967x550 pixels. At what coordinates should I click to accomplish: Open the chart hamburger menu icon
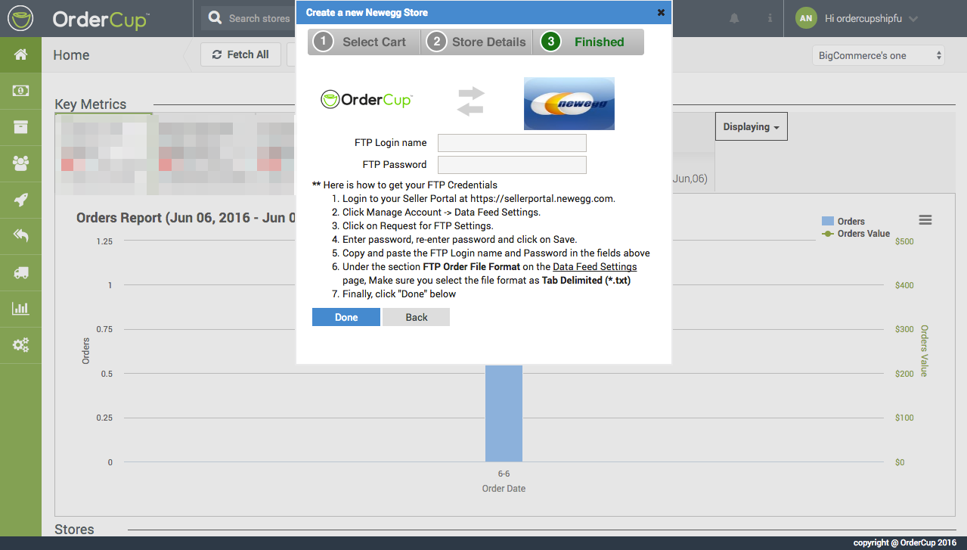click(925, 220)
